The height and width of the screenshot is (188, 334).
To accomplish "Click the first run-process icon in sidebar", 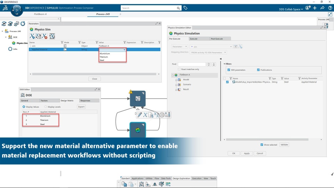I will pyautogui.click(x=4, y=24).
